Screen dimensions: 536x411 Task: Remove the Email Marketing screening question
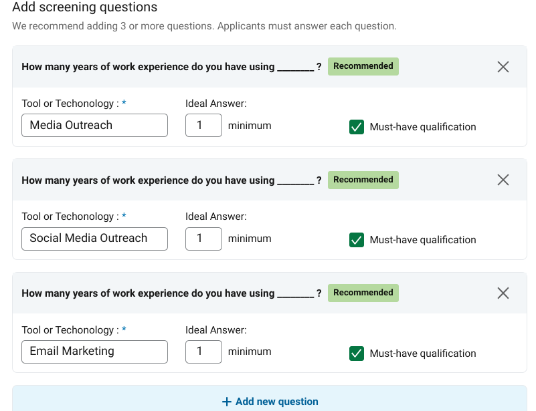pyautogui.click(x=503, y=293)
